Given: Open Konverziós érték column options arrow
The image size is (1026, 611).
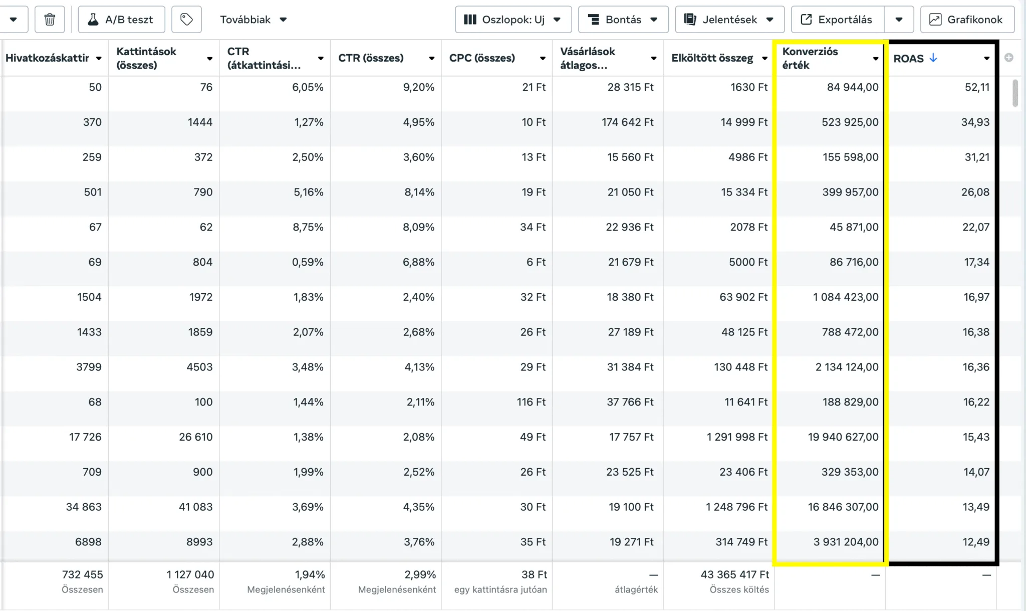Looking at the screenshot, I should pyautogui.click(x=875, y=59).
